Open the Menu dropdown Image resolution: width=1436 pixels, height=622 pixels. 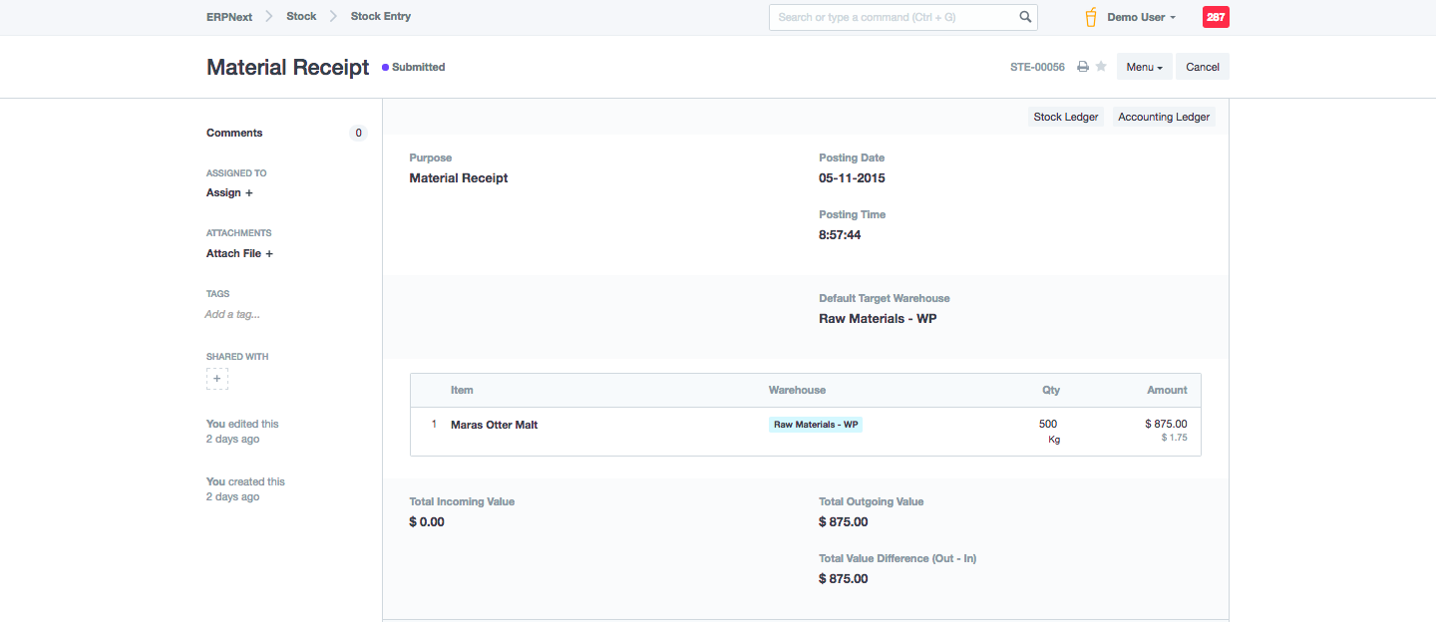pos(1144,67)
